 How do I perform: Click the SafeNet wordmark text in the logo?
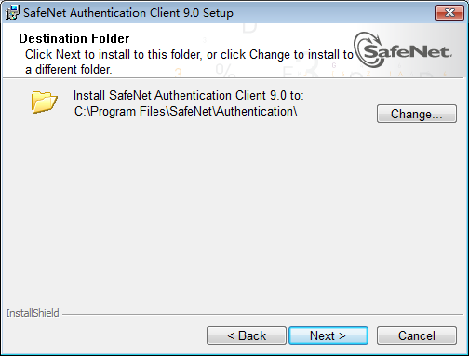(407, 51)
